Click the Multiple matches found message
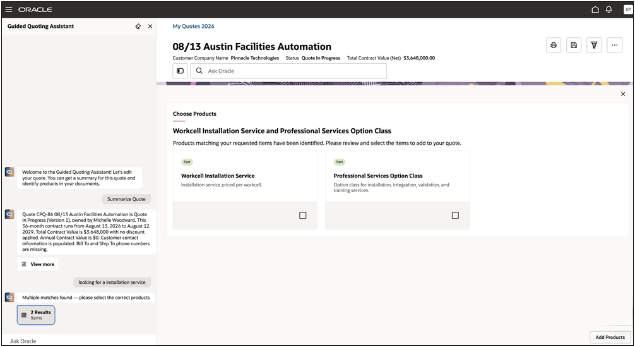635x347 pixels. (x=86, y=298)
